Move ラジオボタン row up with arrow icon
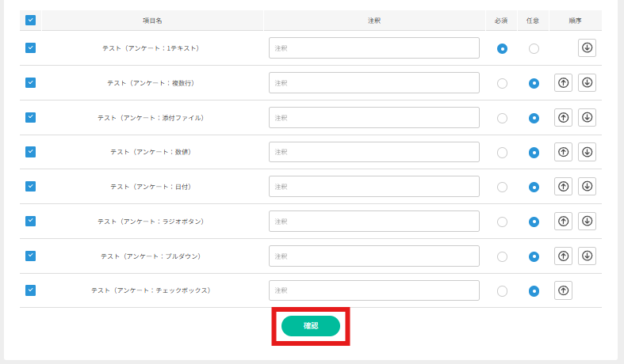Image resolution: width=624 pixels, height=364 pixels. [563, 221]
